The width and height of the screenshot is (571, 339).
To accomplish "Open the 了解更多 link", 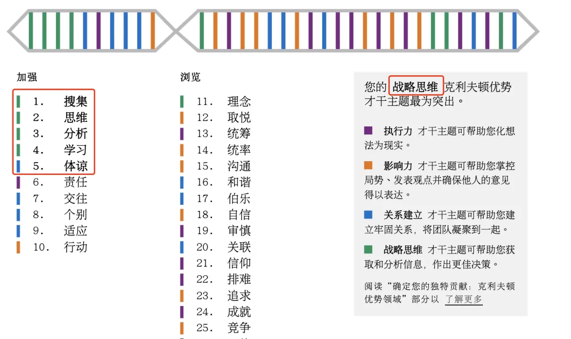I will pyautogui.click(x=464, y=299).
